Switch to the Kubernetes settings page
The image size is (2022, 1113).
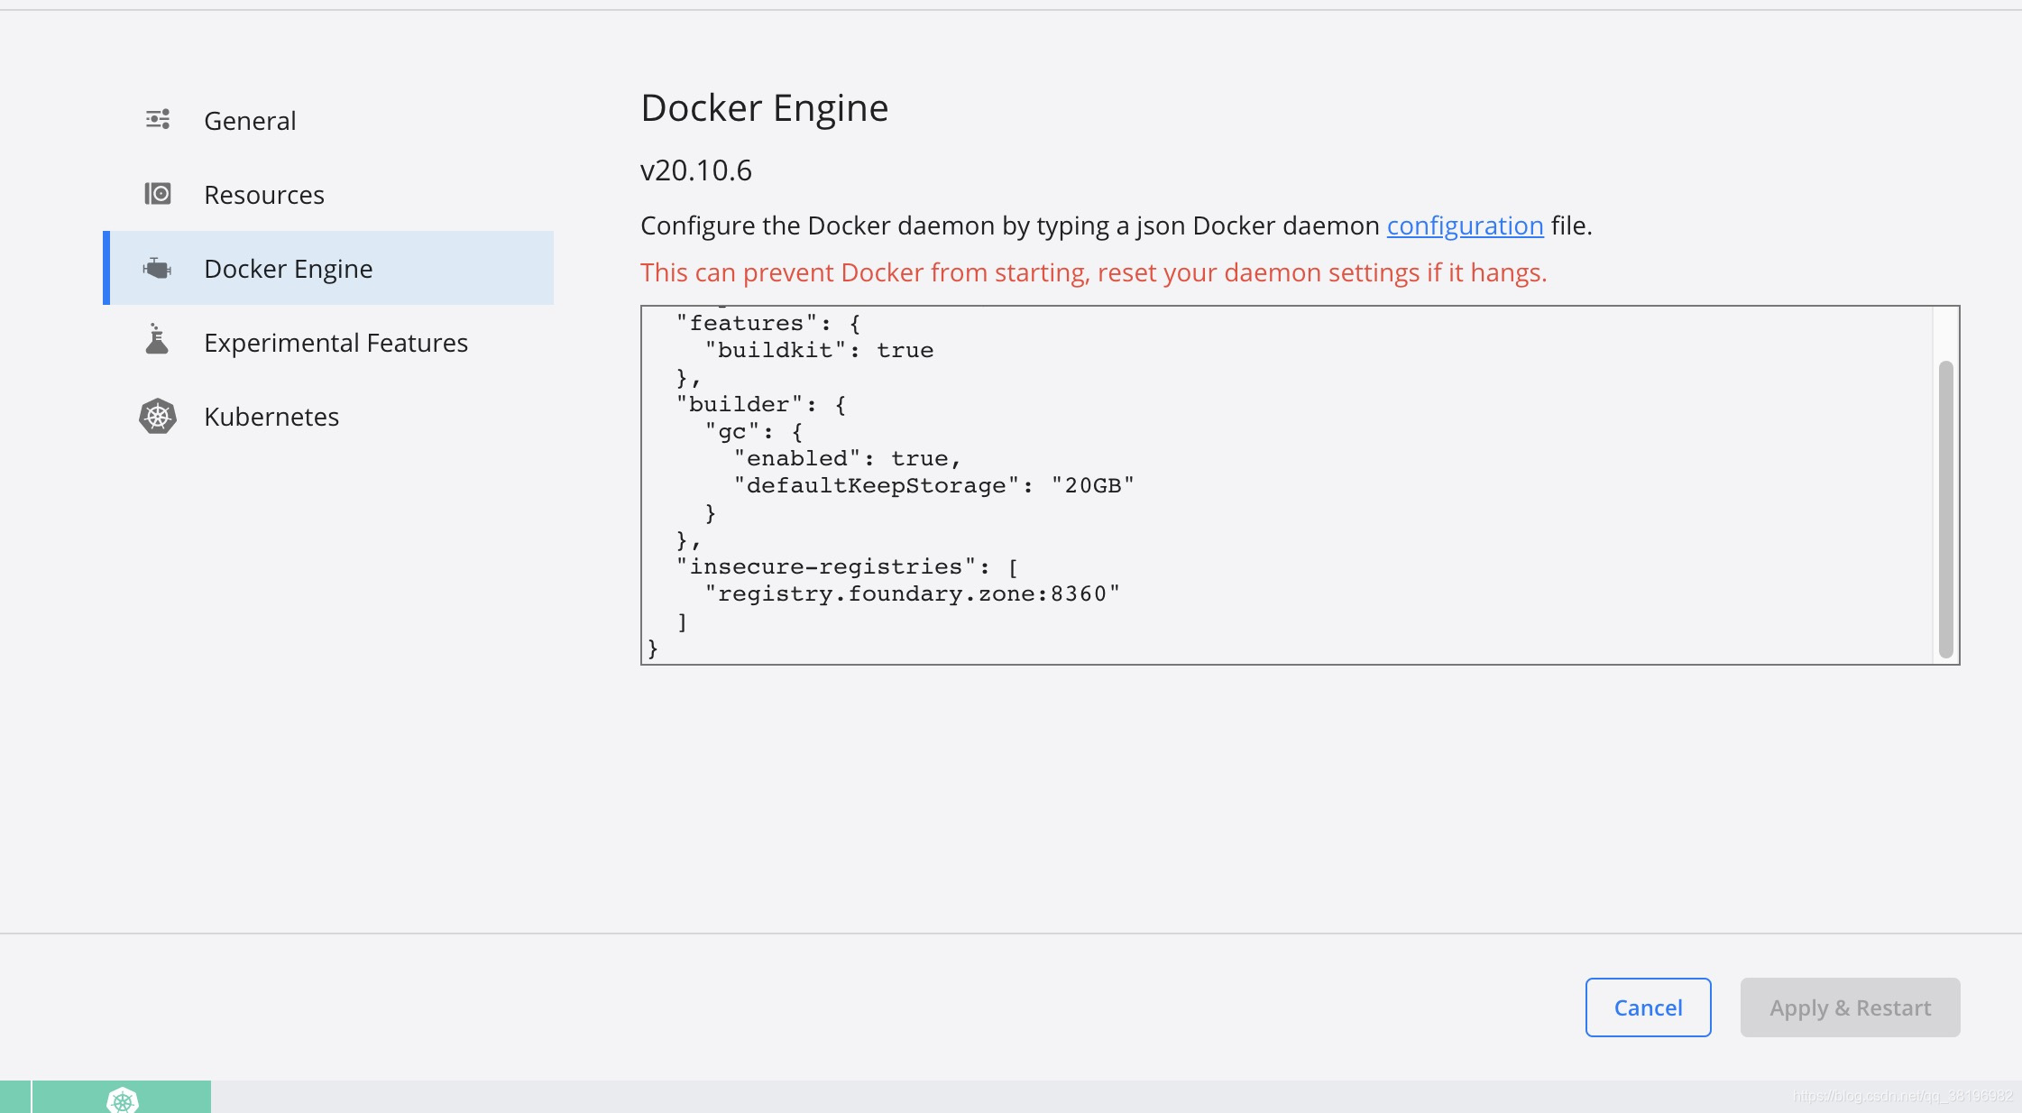271,416
